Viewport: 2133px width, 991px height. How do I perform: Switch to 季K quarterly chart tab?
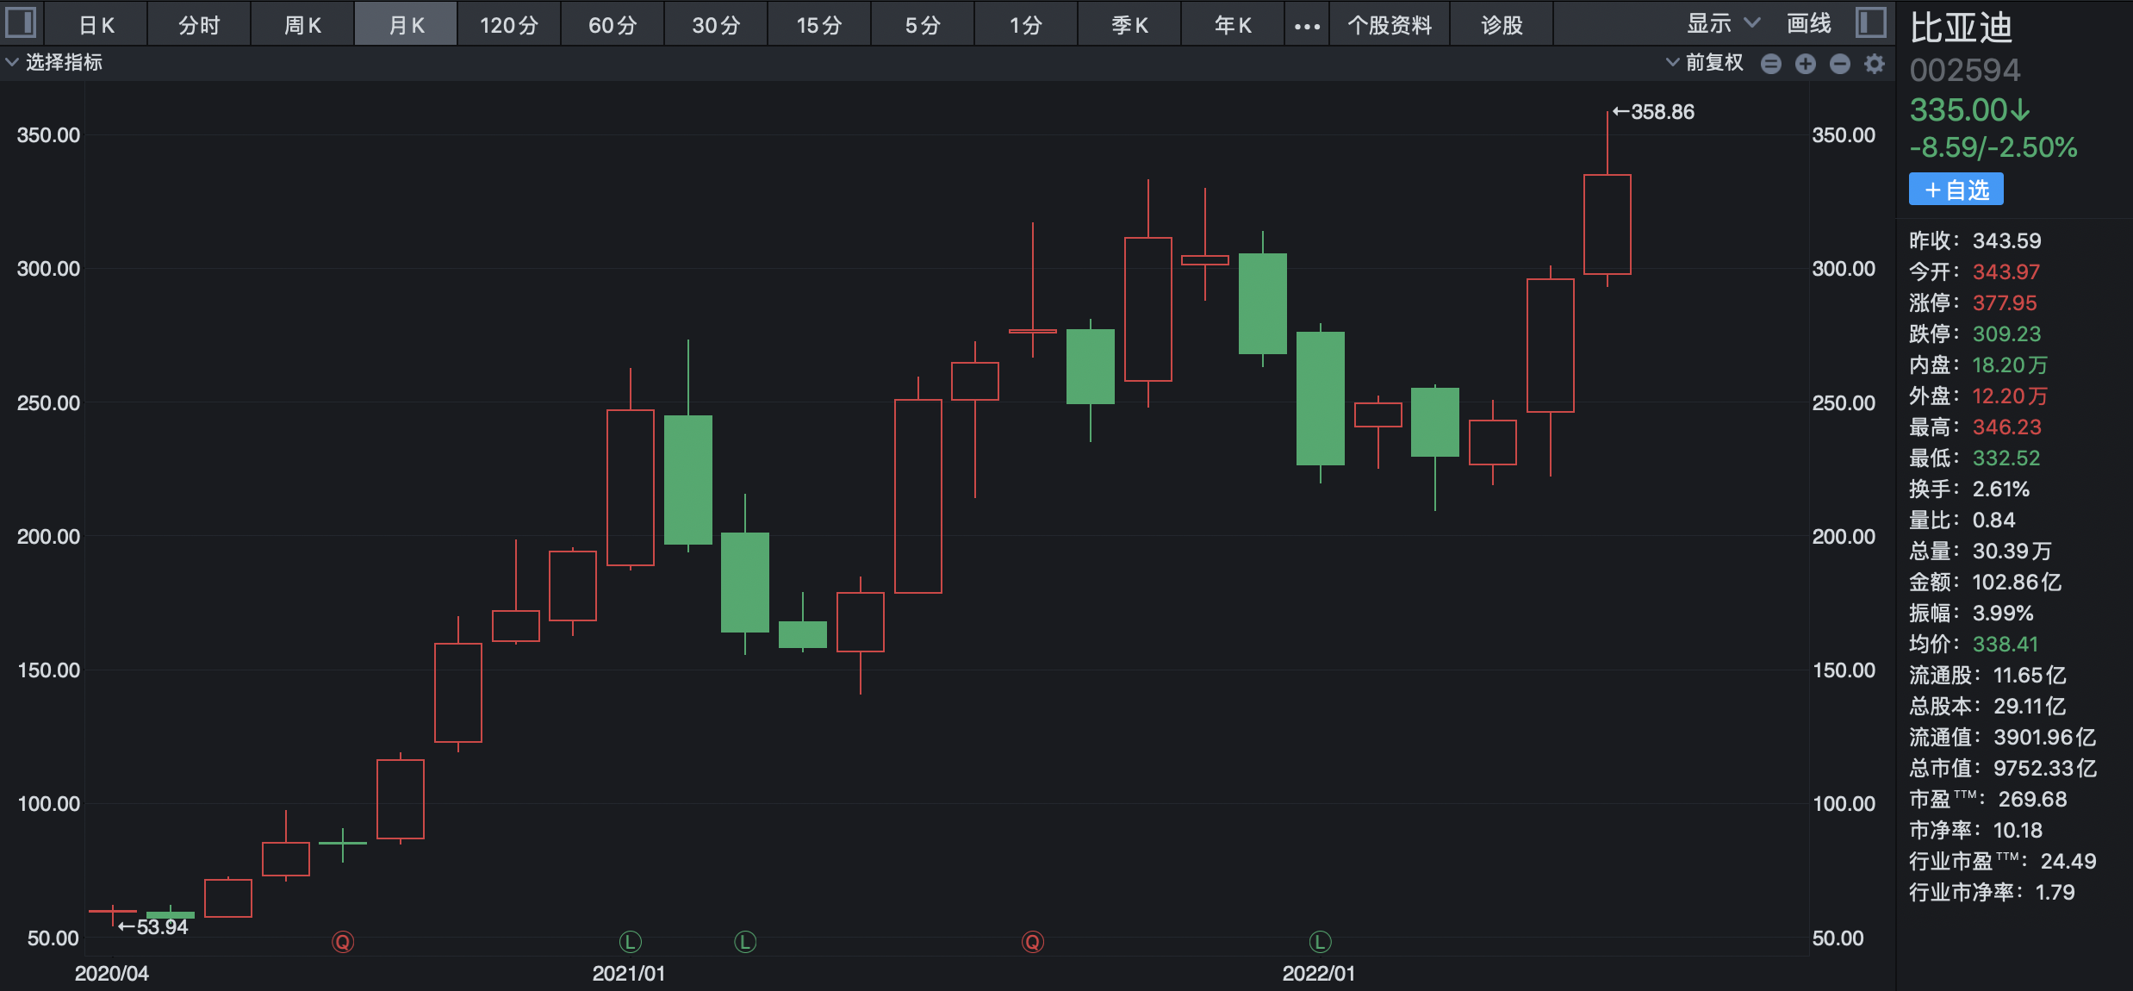coord(1129,25)
